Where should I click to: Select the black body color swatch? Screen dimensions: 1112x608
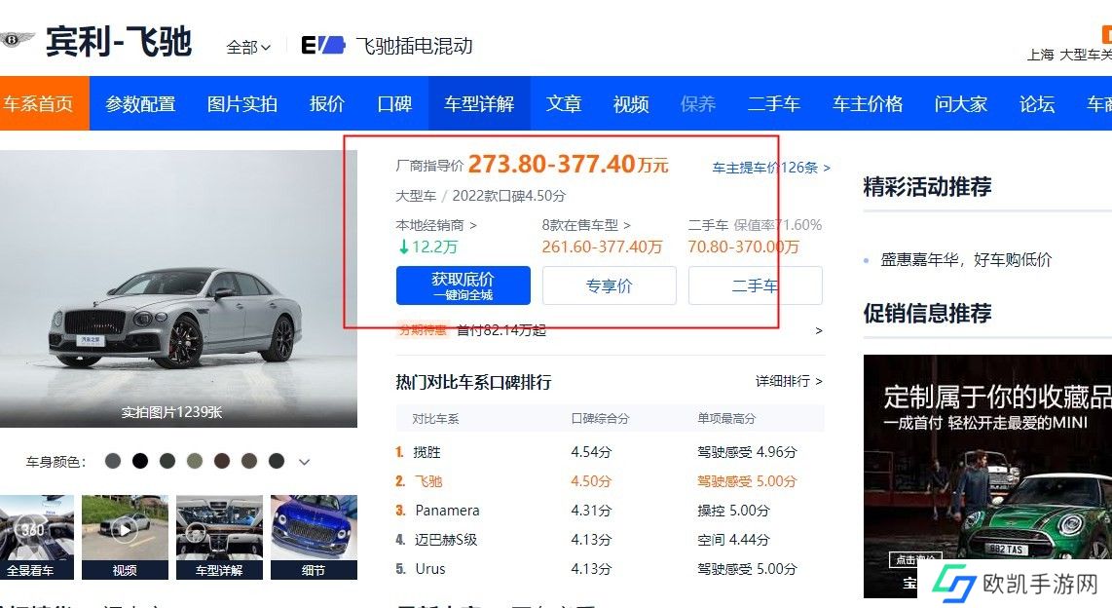point(140,461)
